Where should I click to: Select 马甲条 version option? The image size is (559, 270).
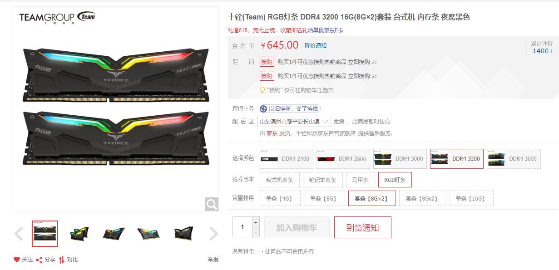click(x=361, y=180)
